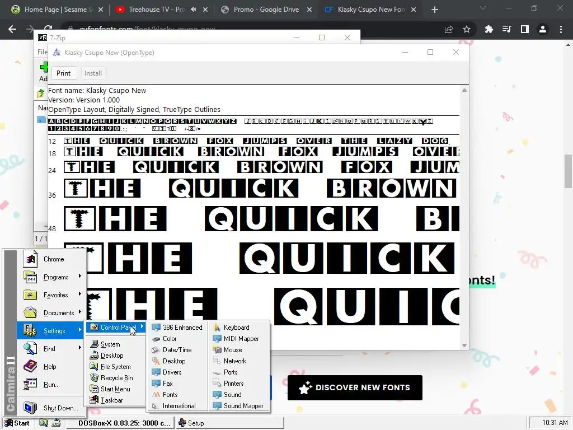The height and width of the screenshot is (430, 573).
Task: Open the Recycle Bin settings icon
Action: pos(94,378)
